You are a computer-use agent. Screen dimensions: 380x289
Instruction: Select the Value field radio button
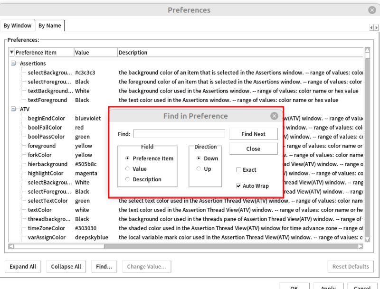[127, 169]
